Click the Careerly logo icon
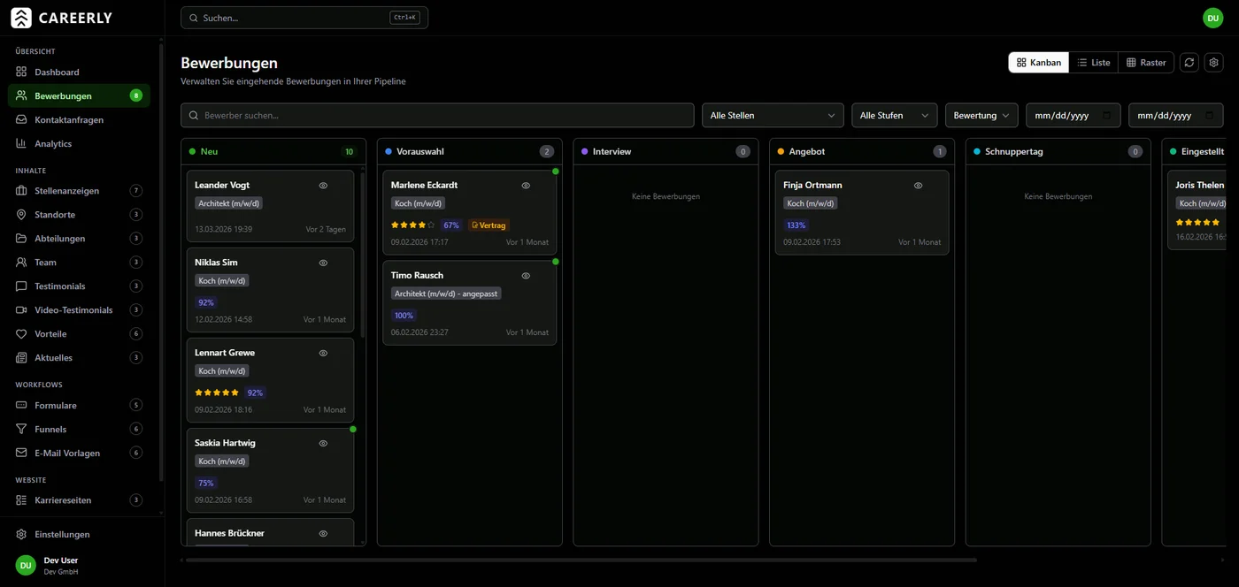This screenshot has height=587, width=1239. click(21, 18)
